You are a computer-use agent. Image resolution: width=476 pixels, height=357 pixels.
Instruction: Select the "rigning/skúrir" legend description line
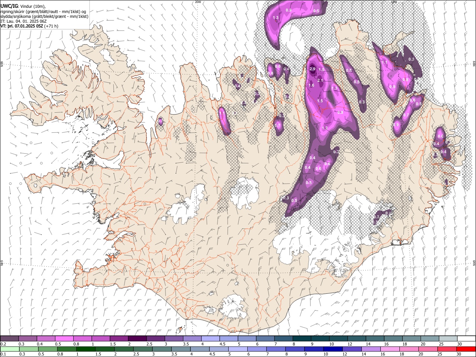[43, 11]
